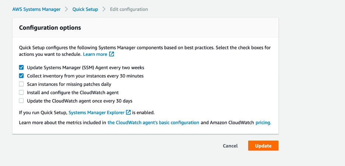This screenshot has height=166, width=345.
Task: Click external icon beside Systems Manager Explorer
Action: pos(128,112)
